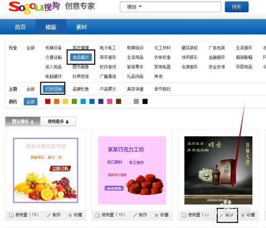Go to the 首页 tab
The height and width of the screenshot is (228, 266).
tap(20, 27)
